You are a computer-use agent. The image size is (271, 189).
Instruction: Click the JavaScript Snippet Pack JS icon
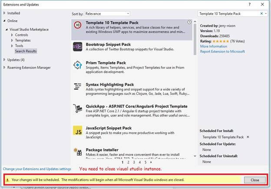click(x=78, y=131)
